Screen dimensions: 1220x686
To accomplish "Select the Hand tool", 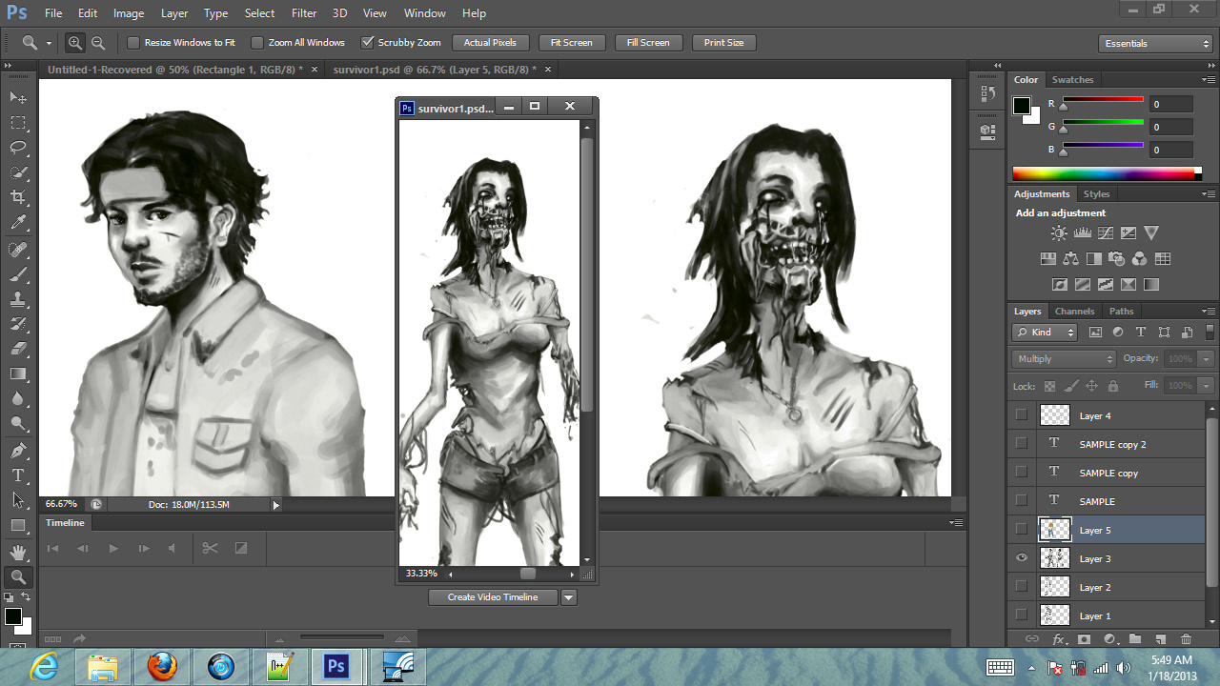I will (18, 552).
